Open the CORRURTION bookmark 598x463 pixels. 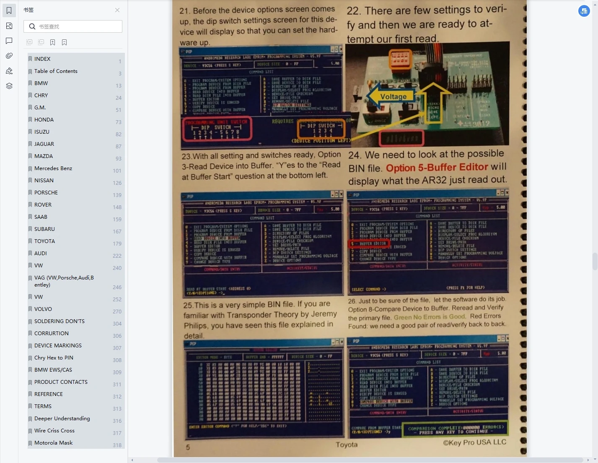coord(76,334)
